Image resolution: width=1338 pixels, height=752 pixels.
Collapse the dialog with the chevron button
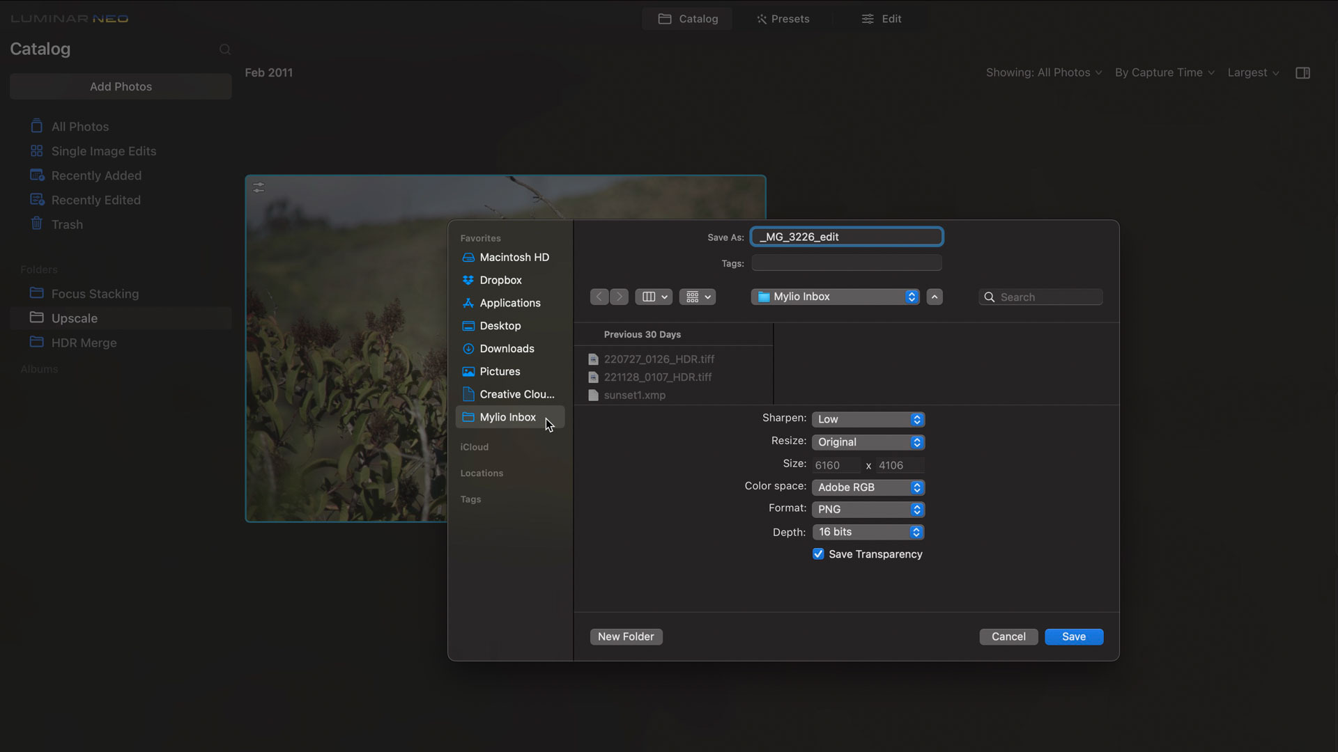coord(935,297)
